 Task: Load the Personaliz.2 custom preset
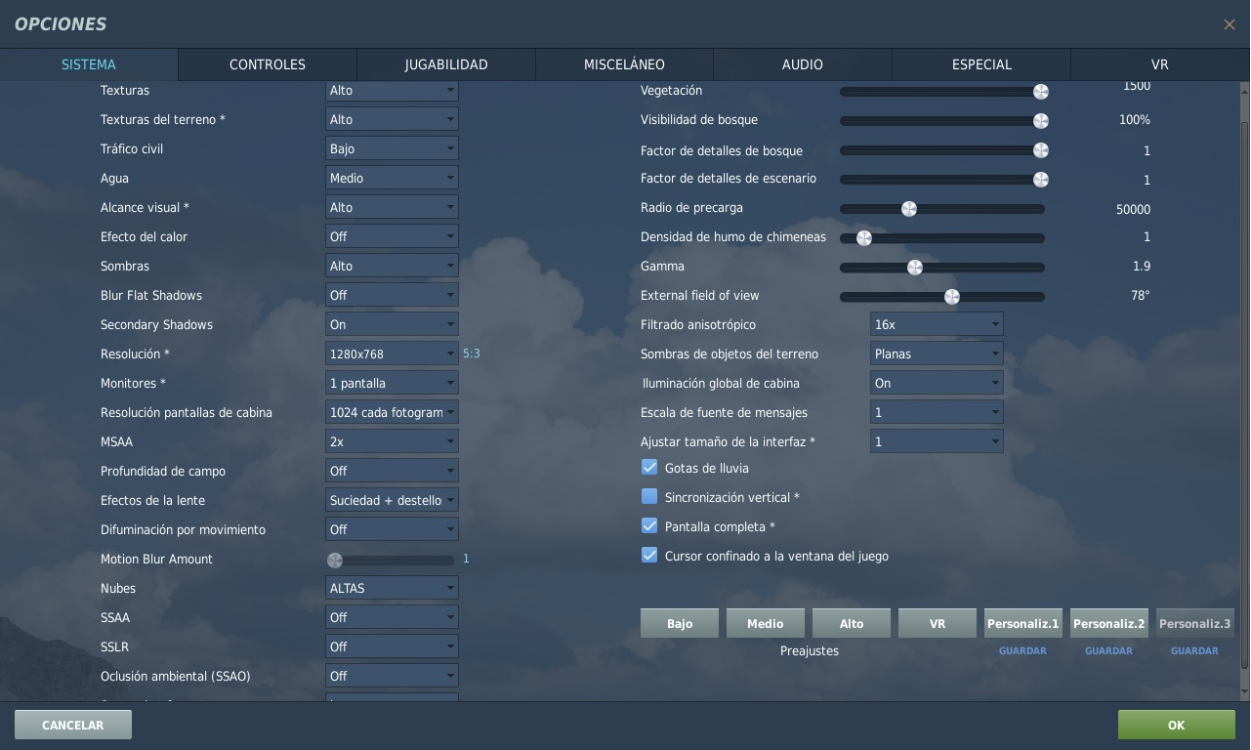(x=1109, y=623)
